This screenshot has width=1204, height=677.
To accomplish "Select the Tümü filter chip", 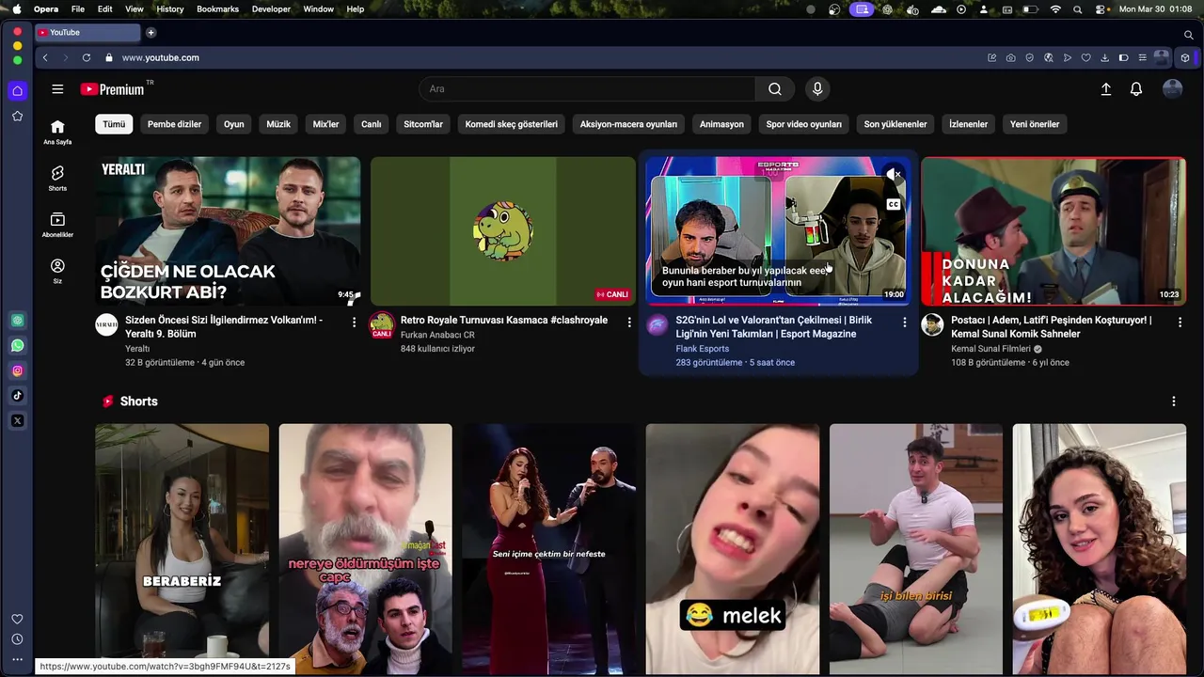I will [x=114, y=124].
